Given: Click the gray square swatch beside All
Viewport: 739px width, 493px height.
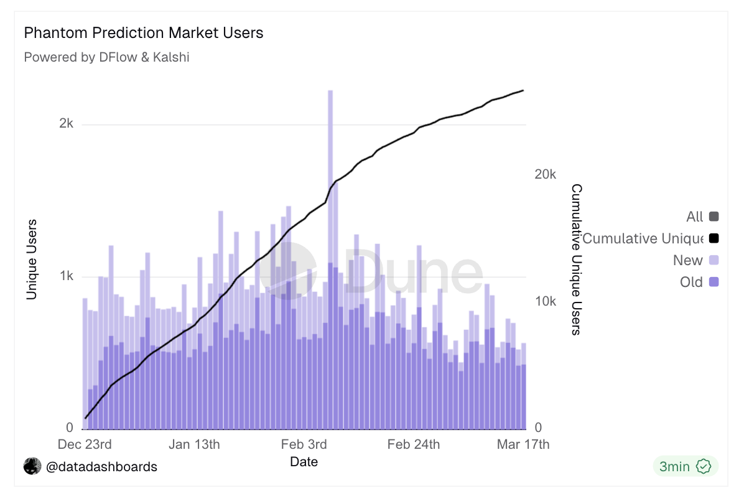Looking at the screenshot, I should [713, 217].
